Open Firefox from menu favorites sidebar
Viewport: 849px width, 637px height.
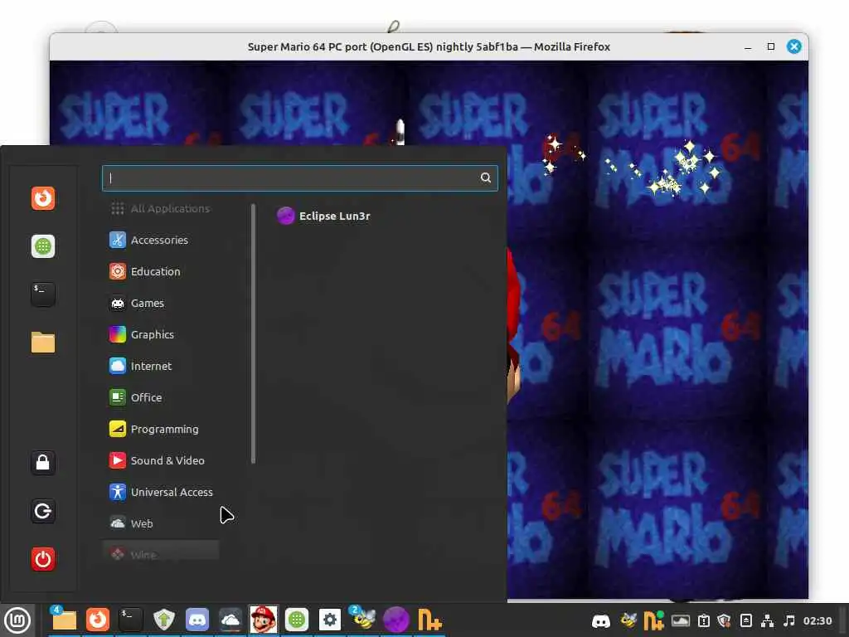43,198
